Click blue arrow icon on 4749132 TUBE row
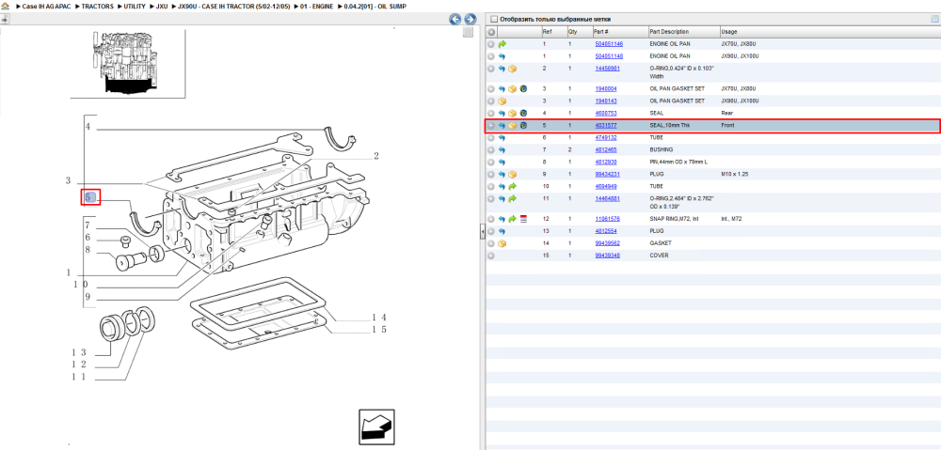941x450 pixels. tap(502, 138)
